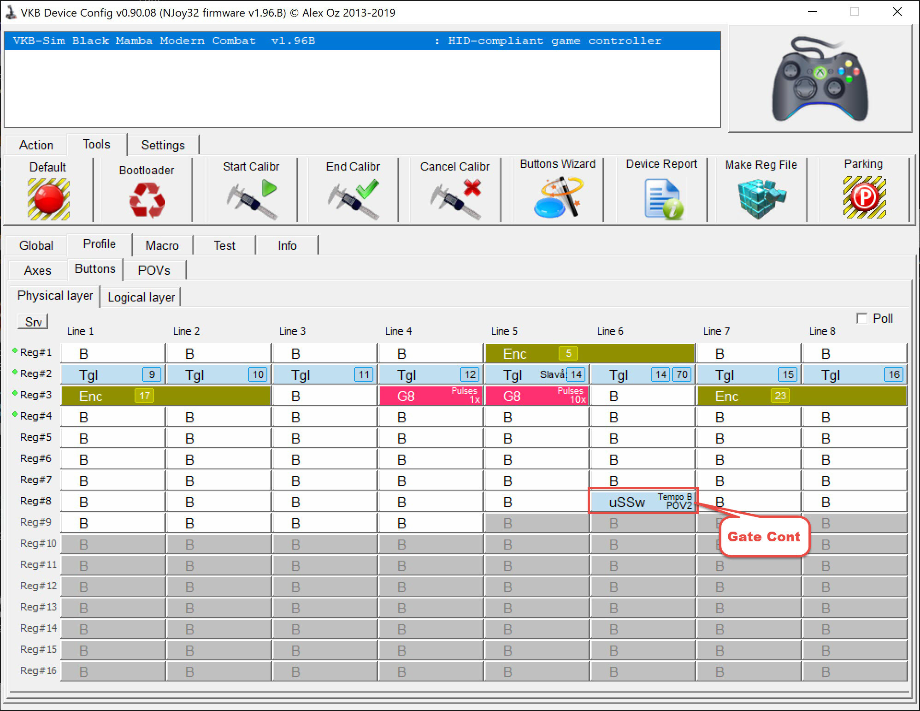
Task: Open the Settings tab
Action: 163,145
